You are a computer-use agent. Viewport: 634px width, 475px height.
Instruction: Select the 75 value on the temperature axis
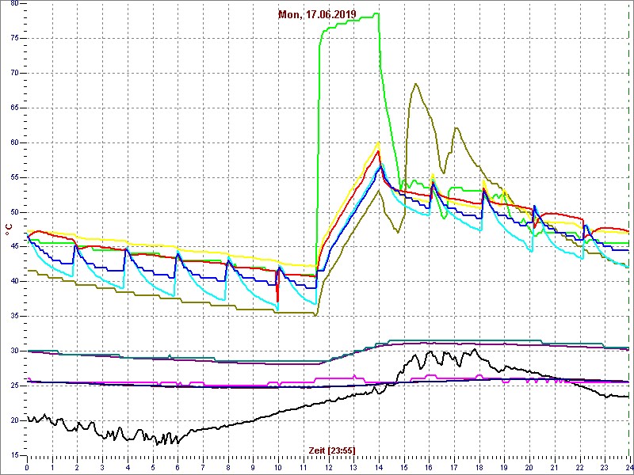(x=13, y=38)
